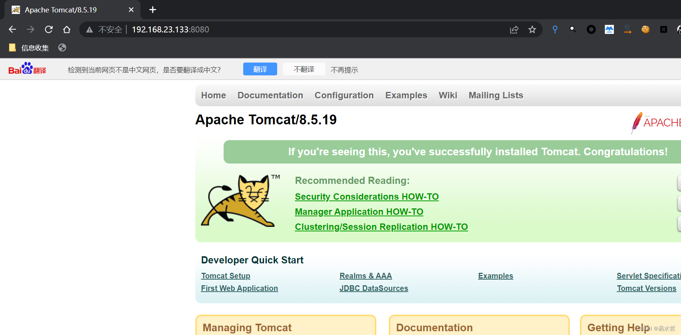
Task: Open Clustering/Session Replication HOW-TO link
Action: pyautogui.click(x=381, y=227)
